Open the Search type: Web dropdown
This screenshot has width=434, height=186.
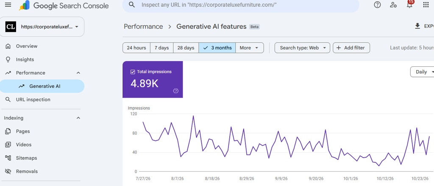coord(302,48)
